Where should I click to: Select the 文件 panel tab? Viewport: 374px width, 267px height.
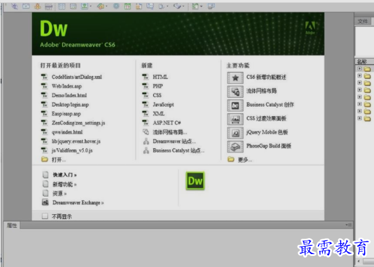pyautogui.click(x=362, y=21)
